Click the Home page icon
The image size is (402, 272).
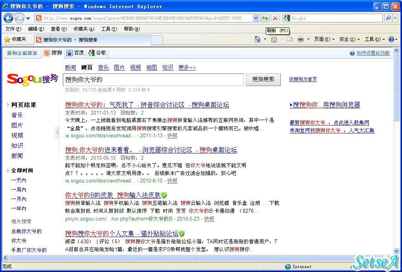coord(258,39)
